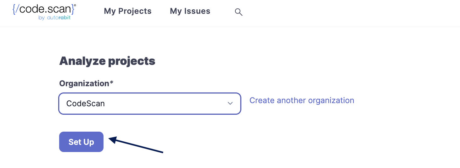Screen dimensions: 460x168
Task: Click the closing curly brace of logo
Action: coord(73,9)
